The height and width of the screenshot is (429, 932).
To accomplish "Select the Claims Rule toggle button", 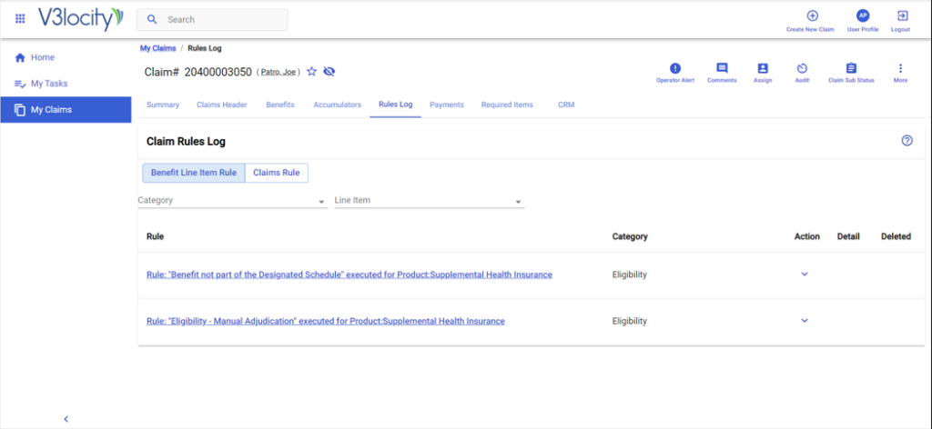I will pos(277,173).
